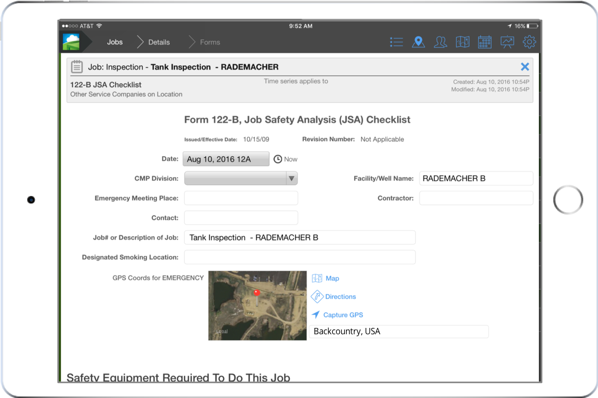
Task: Close the JSA form with blue X
Action: coord(525,67)
